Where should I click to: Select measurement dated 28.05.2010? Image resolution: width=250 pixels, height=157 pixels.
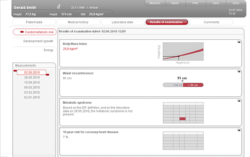click(x=32, y=78)
